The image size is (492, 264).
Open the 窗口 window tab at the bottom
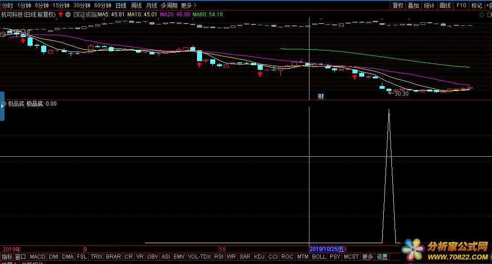click(20, 257)
